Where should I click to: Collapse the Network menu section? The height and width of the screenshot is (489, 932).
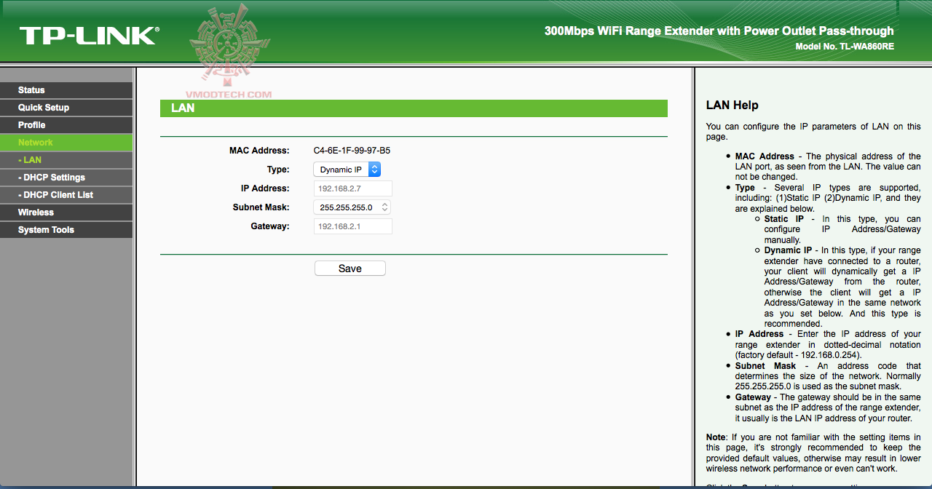(x=66, y=143)
